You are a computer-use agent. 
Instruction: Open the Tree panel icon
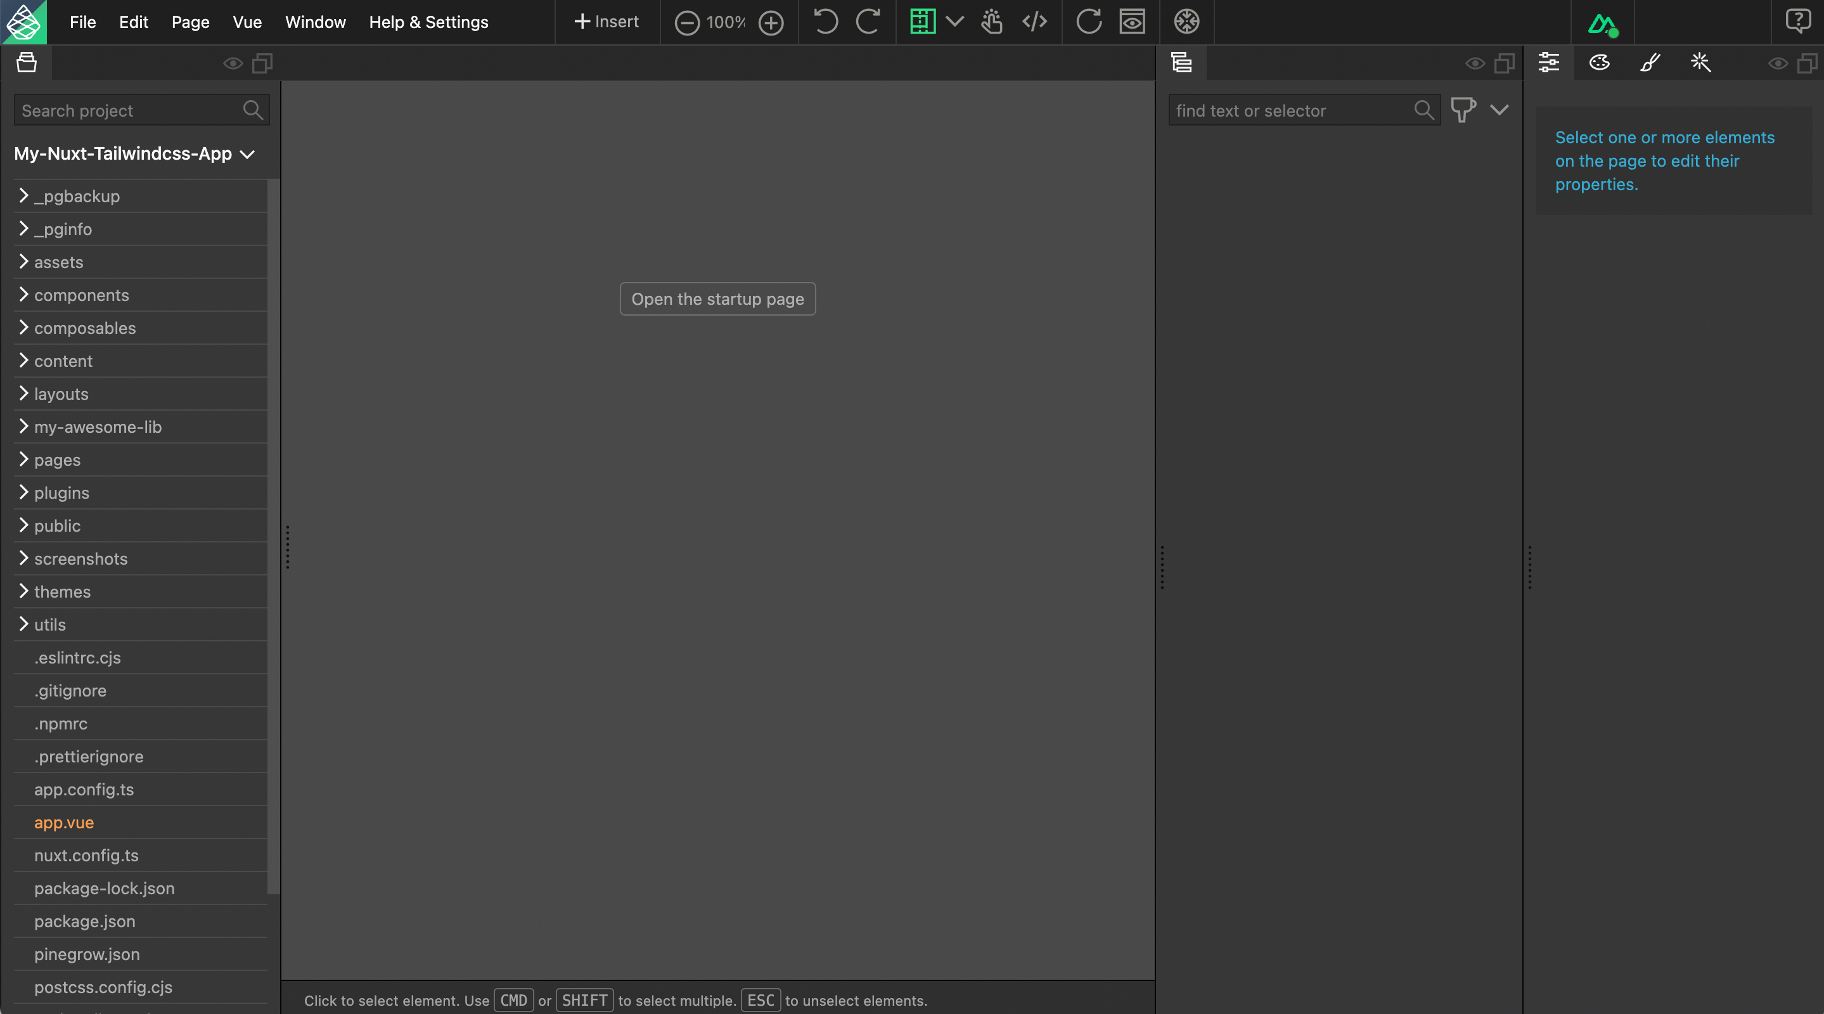1182,63
